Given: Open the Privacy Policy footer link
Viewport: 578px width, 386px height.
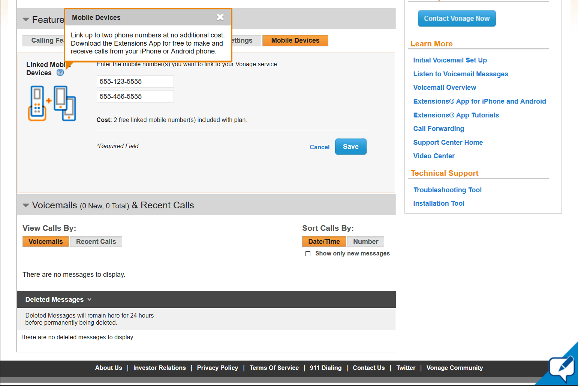Looking at the screenshot, I should coord(217,368).
